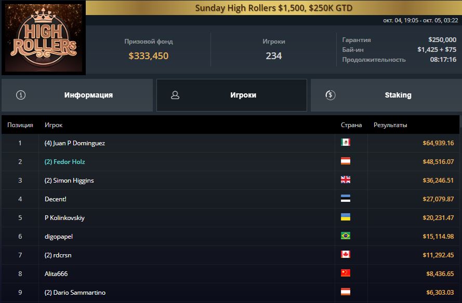This screenshot has width=462, height=303.
Task: Click the Ukraine flag for P Kolinkovskiy
Action: tap(345, 217)
